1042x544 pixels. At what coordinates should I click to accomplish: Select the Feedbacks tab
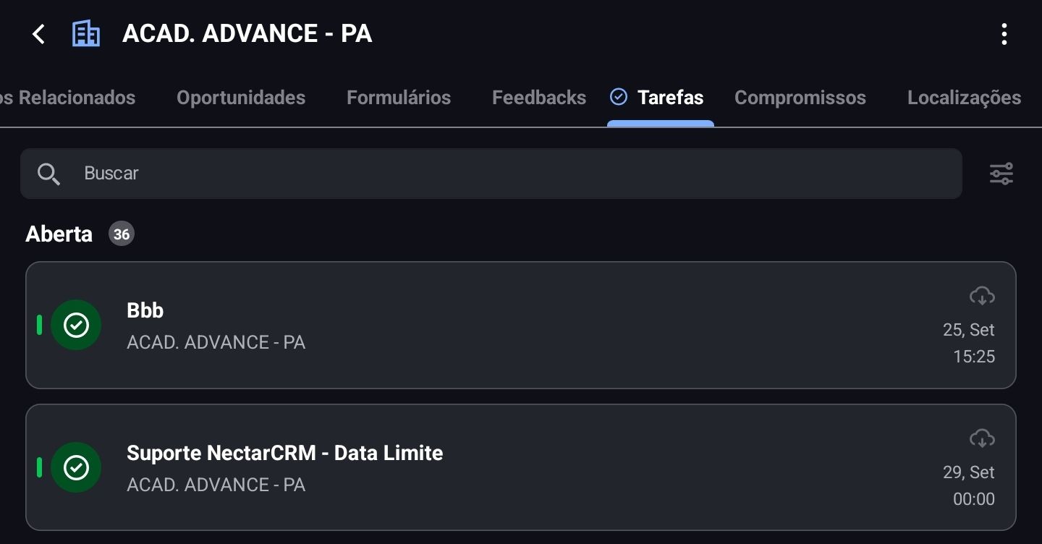click(x=539, y=98)
